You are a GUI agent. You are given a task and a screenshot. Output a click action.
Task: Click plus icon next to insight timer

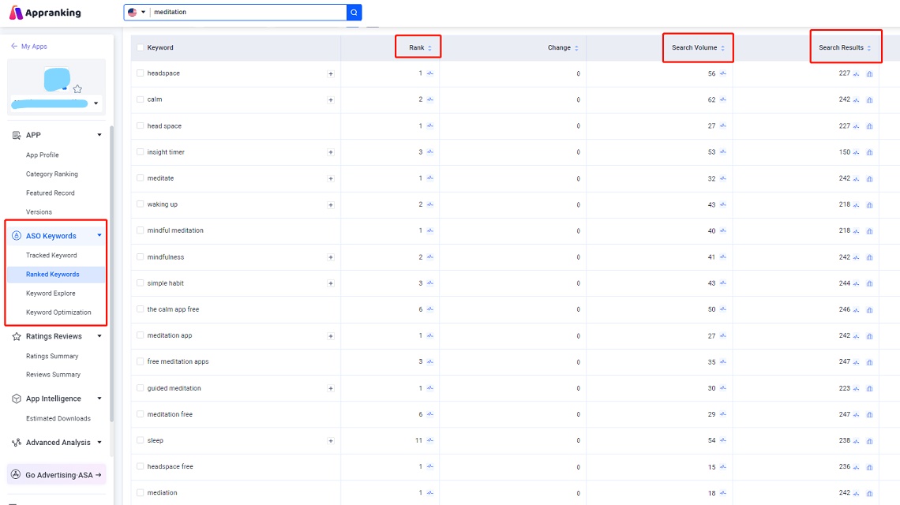(331, 152)
